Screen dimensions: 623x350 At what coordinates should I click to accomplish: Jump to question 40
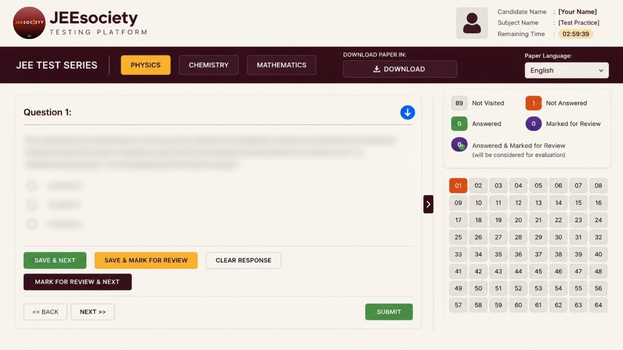click(598, 254)
